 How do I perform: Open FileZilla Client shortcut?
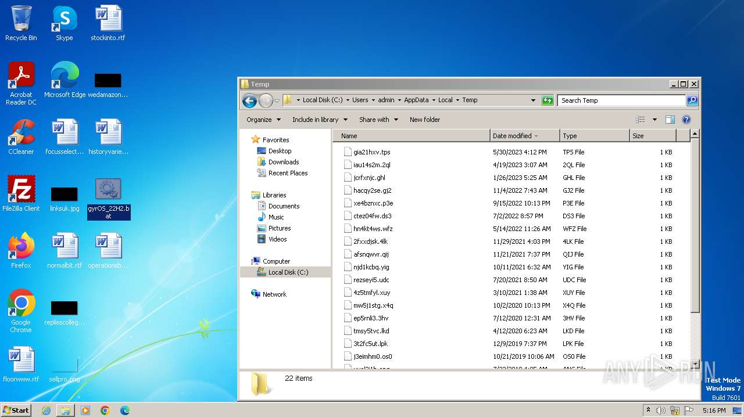click(21, 193)
